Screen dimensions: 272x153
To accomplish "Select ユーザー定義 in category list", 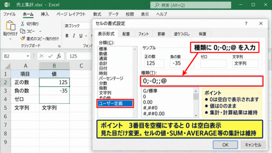I will pos(115,104).
